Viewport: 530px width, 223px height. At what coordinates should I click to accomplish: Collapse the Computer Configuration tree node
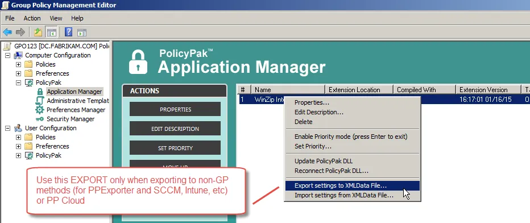point(7,55)
